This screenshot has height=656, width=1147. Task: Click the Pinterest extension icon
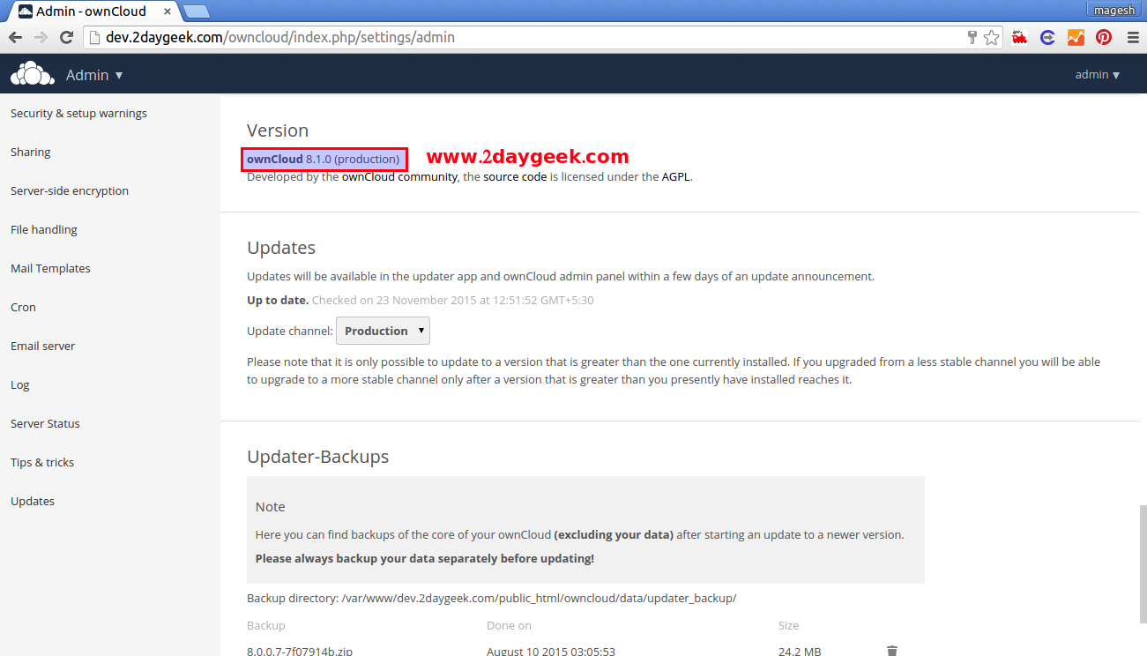(1104, 37)
